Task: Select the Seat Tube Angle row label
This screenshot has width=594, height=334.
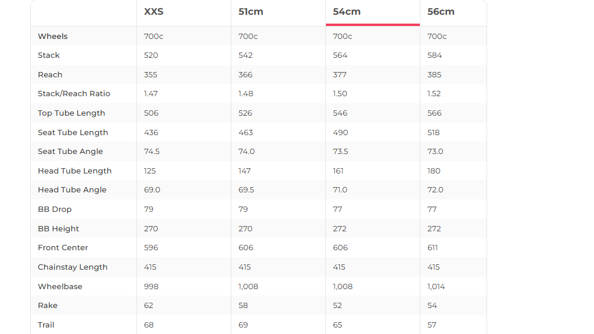Action: [70, 152]
